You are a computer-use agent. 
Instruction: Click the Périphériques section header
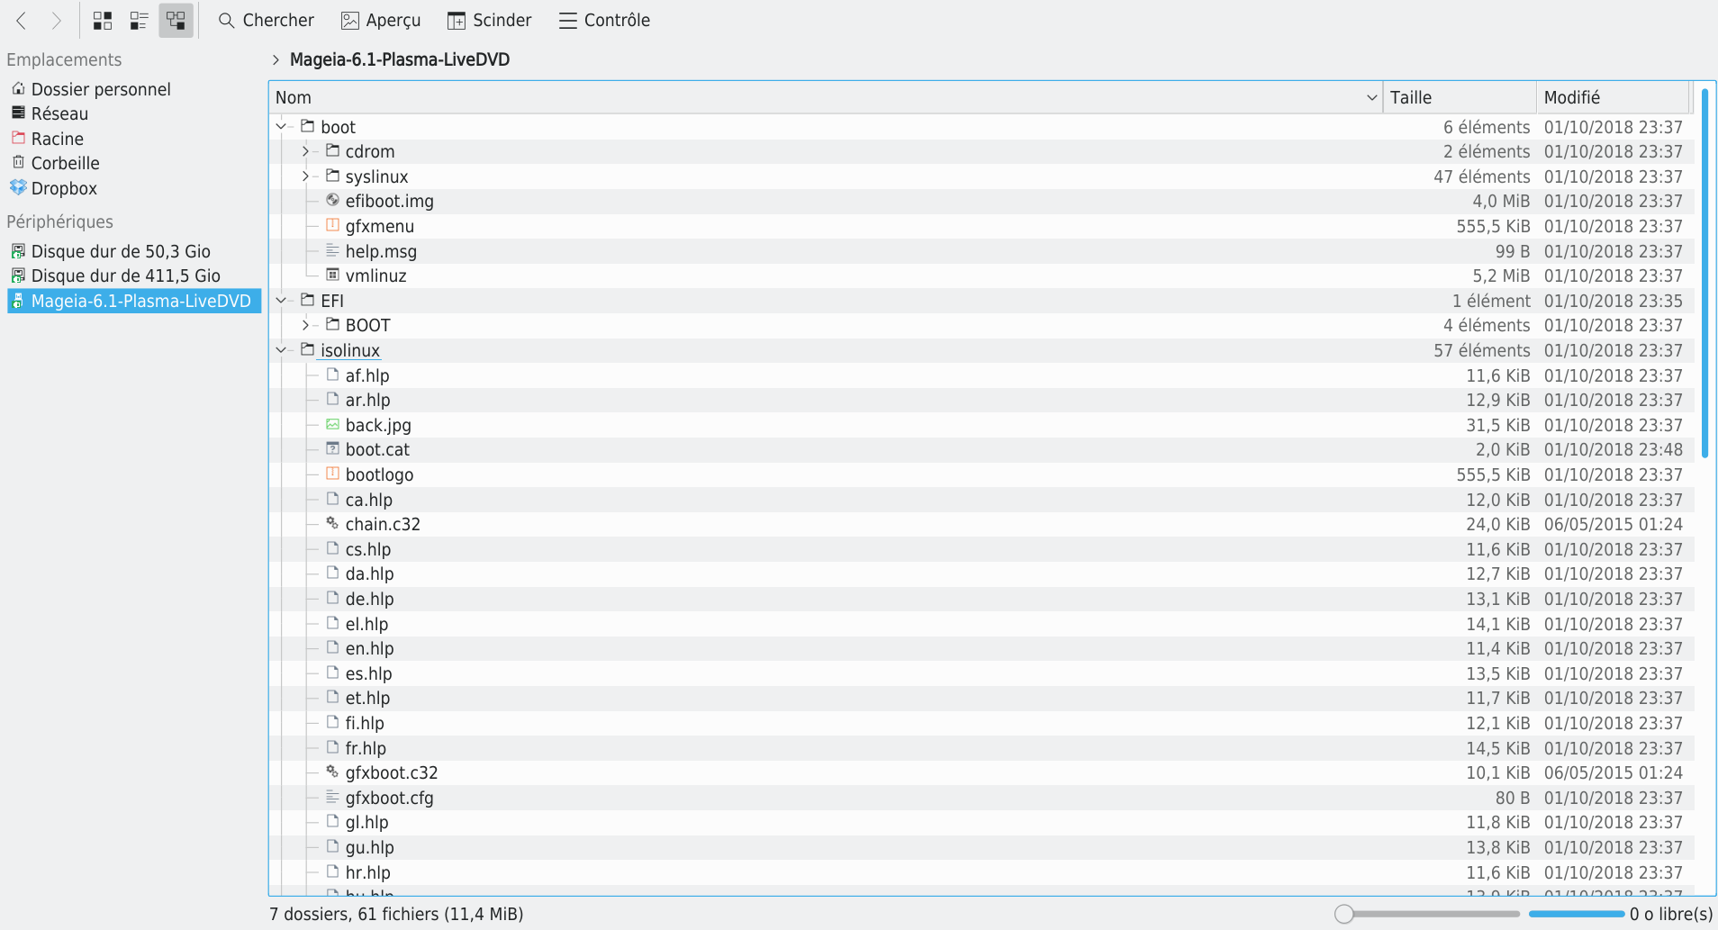tap(59, 221)
